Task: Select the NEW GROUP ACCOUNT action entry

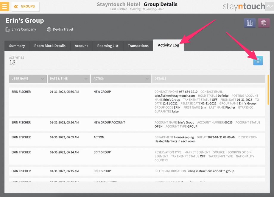Action: (x=137, y=124)
